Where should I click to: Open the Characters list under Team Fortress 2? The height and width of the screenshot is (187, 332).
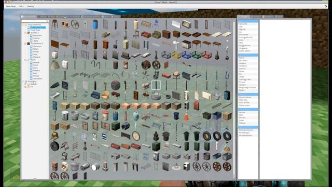(37, 46)
